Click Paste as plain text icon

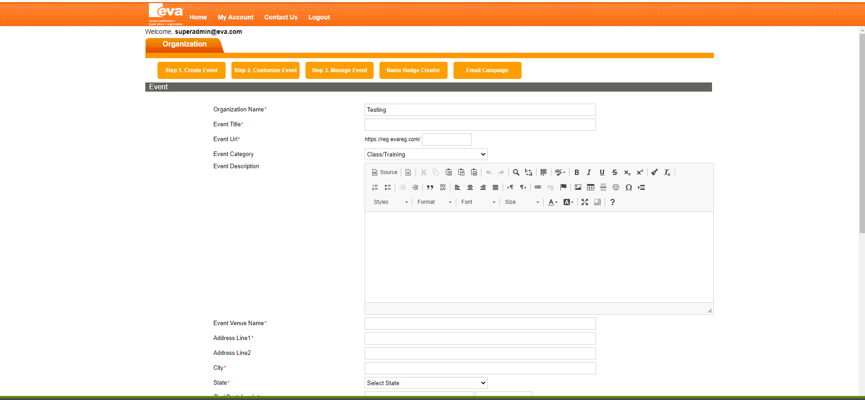[461, 172]
